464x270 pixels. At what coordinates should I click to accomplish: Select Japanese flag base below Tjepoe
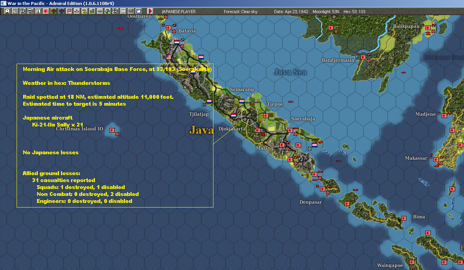266,116
